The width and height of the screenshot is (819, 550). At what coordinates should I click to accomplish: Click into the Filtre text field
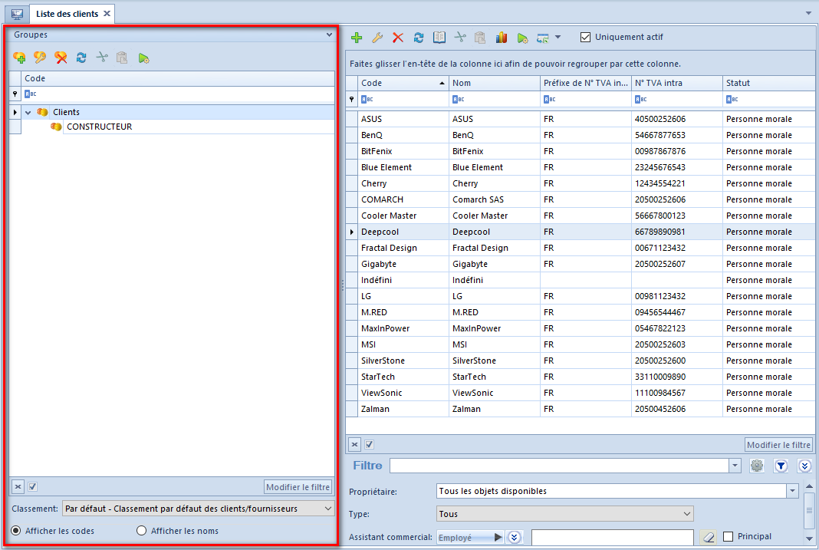coord(559,466)
